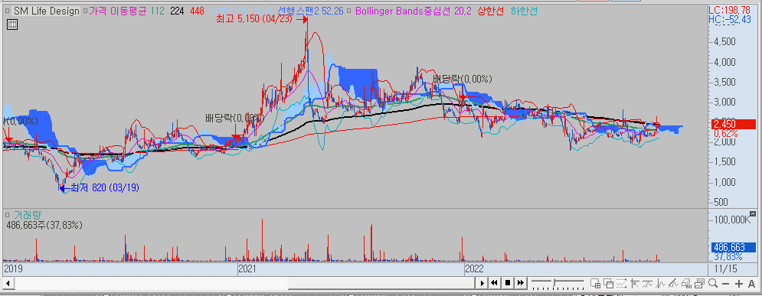762x296 pixels.
Task: Click the 하한선 legend label
Action: pos(524,11)
